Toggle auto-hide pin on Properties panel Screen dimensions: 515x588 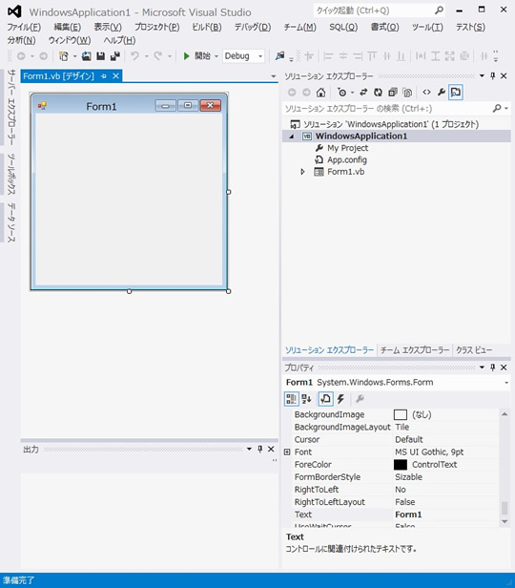click(x=493, y=367)
